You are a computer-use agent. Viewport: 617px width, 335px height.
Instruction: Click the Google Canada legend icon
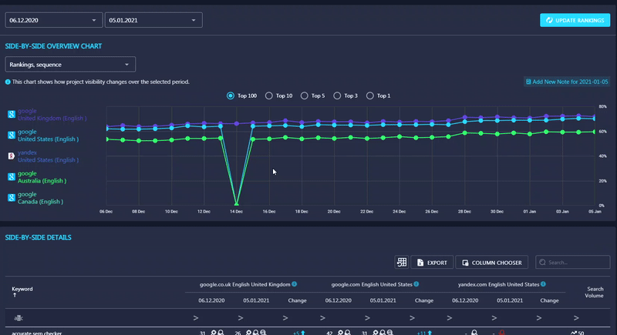12,198
